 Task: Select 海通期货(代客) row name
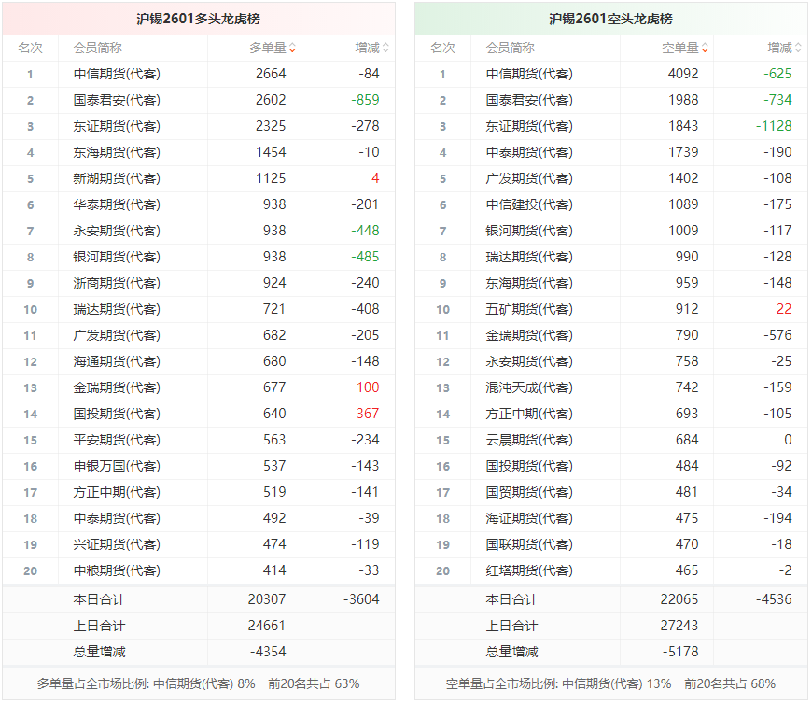tap(117, 361)
